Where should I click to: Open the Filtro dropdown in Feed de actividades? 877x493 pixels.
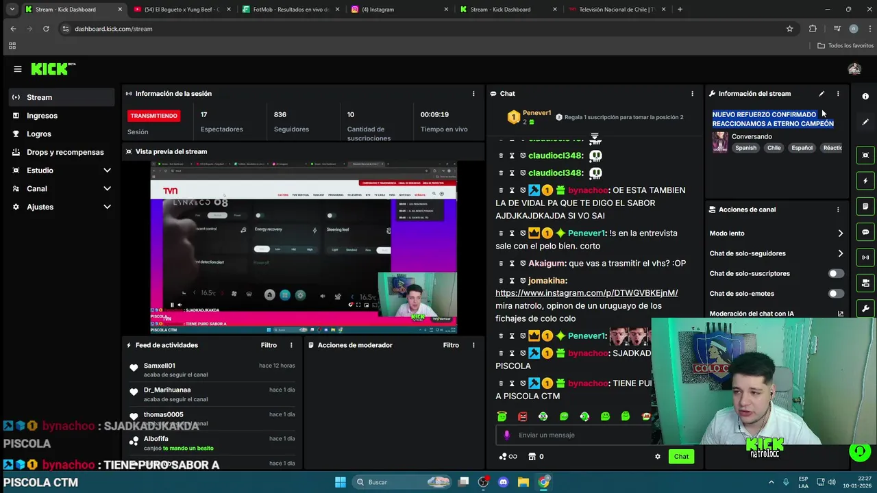click(x=269, y=345)
